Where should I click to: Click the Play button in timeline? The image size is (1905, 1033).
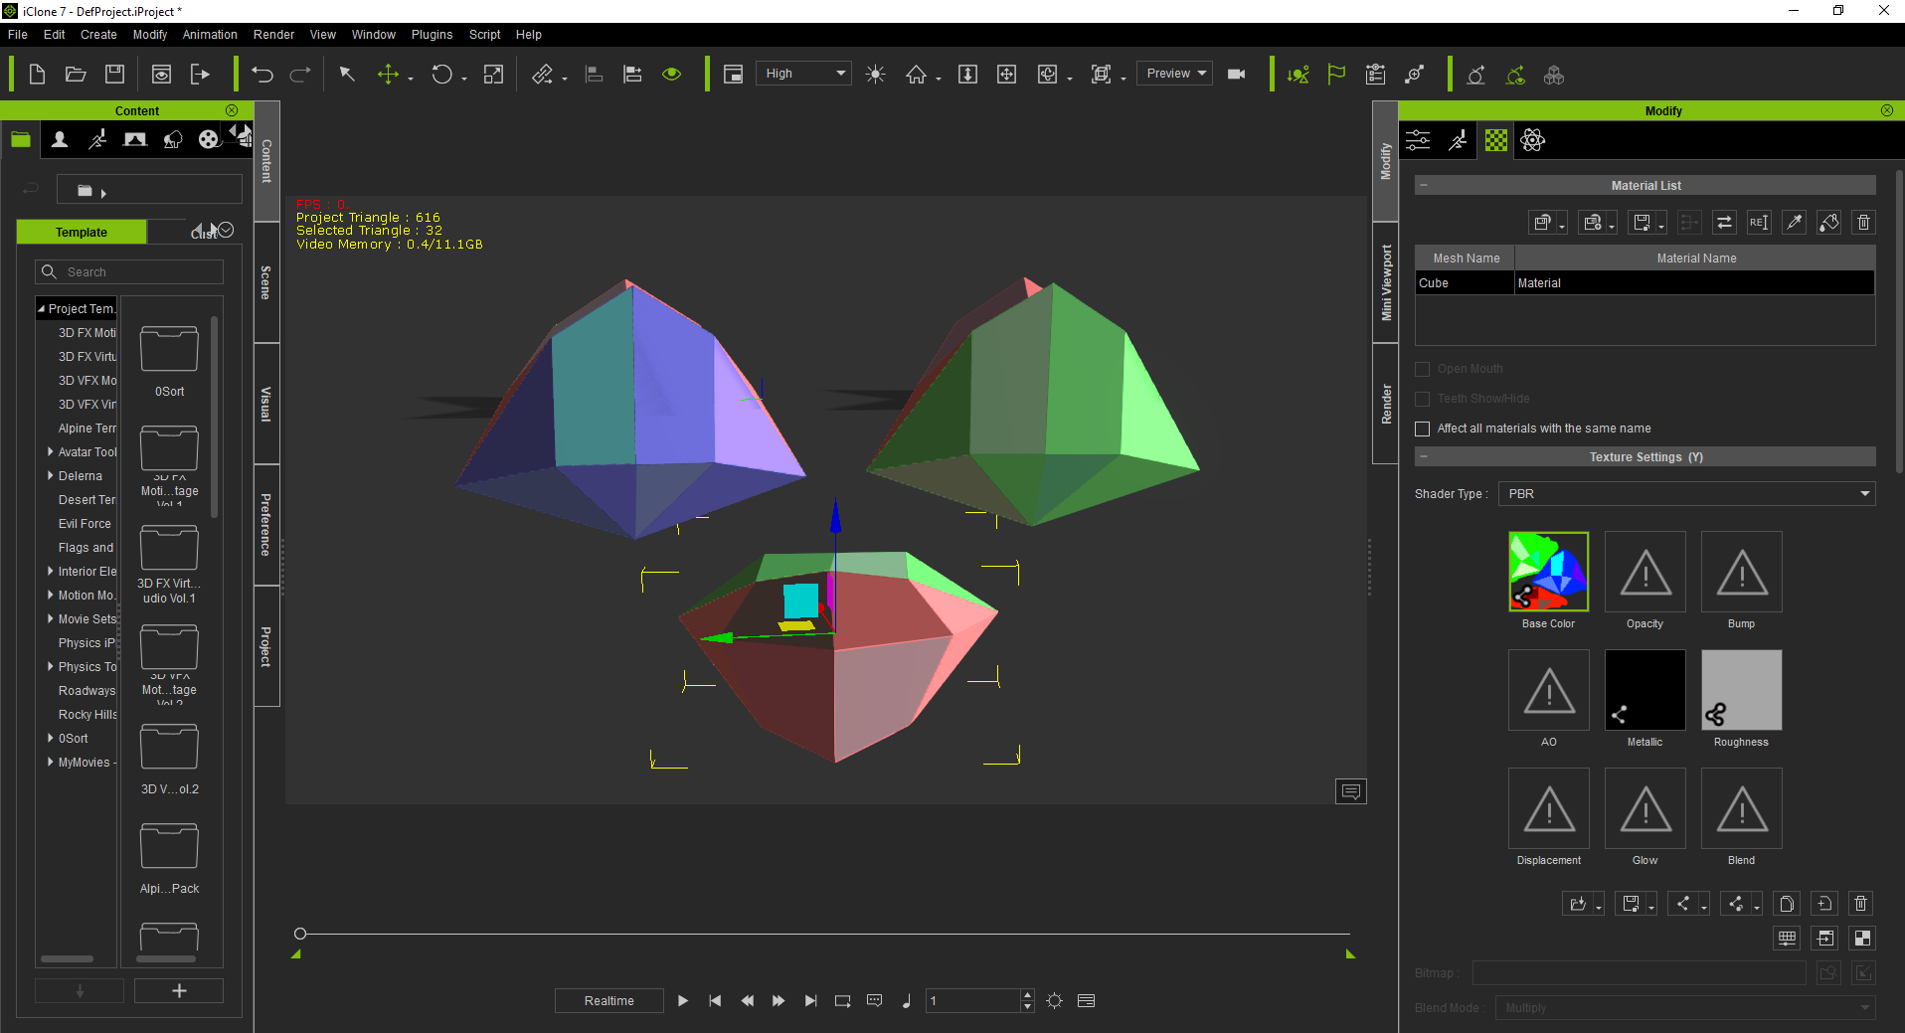pos(683,1001)
